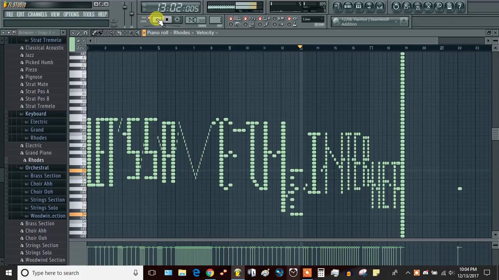Select the Slice tool
The width and height of the screenshot is (499, 280).
click(x=119, y=33)
